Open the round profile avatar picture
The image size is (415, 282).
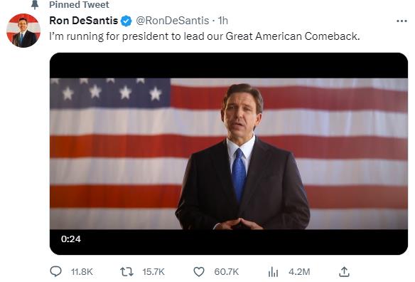(x=23, y=31)
